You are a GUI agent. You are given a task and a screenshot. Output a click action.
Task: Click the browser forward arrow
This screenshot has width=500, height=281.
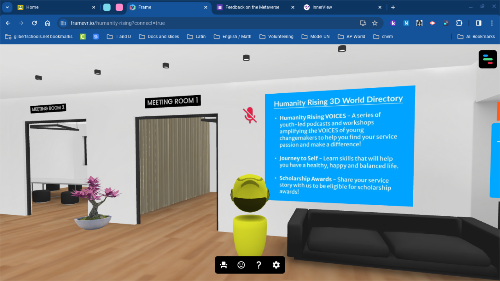click(x=21, y=23)
